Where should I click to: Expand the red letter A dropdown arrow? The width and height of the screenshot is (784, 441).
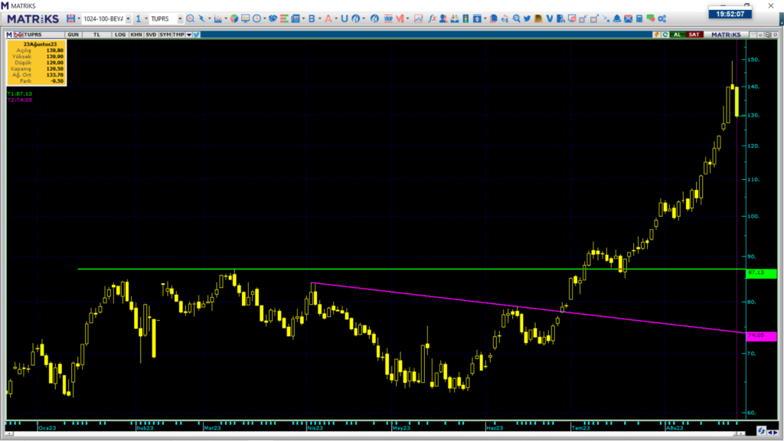336,19
